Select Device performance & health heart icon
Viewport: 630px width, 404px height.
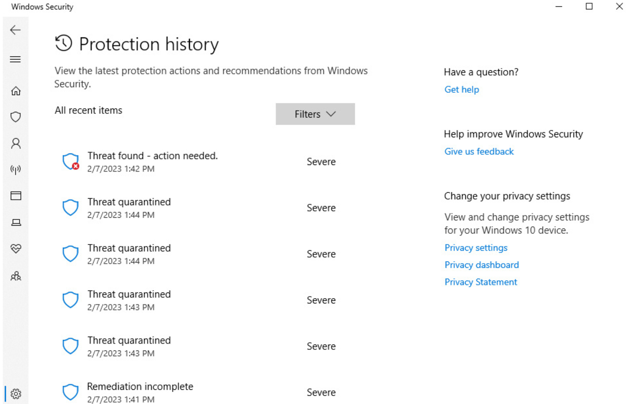tap(15, 248)
